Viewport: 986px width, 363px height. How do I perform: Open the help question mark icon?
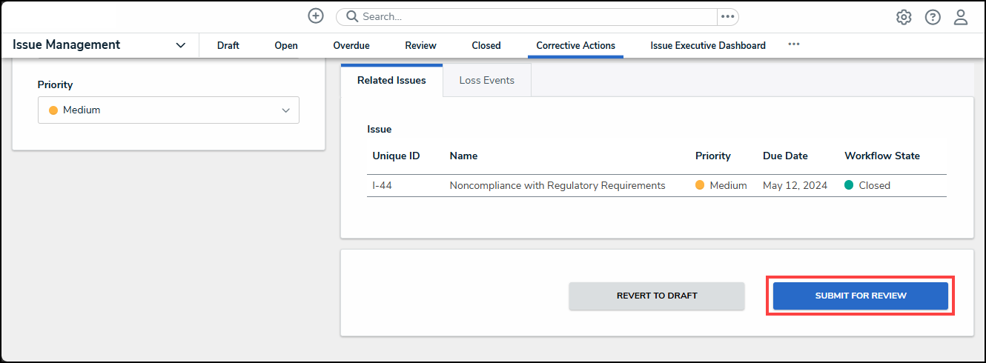point(933,17)
